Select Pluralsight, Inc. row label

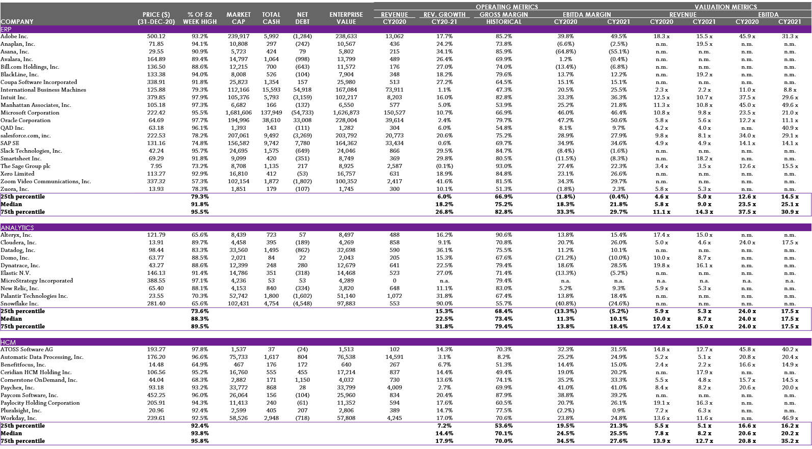pyautogui.click(x=21, y=411)
